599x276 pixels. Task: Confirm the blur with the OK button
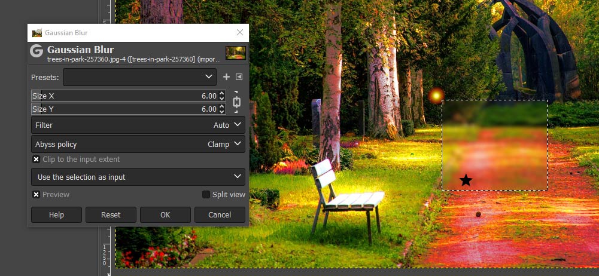pyautogui.click(x=165, y=214)
